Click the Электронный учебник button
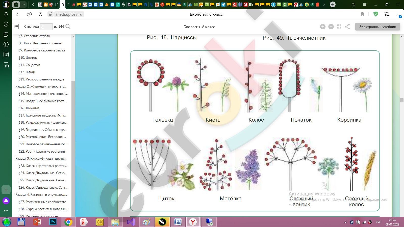 coord(377,27)
